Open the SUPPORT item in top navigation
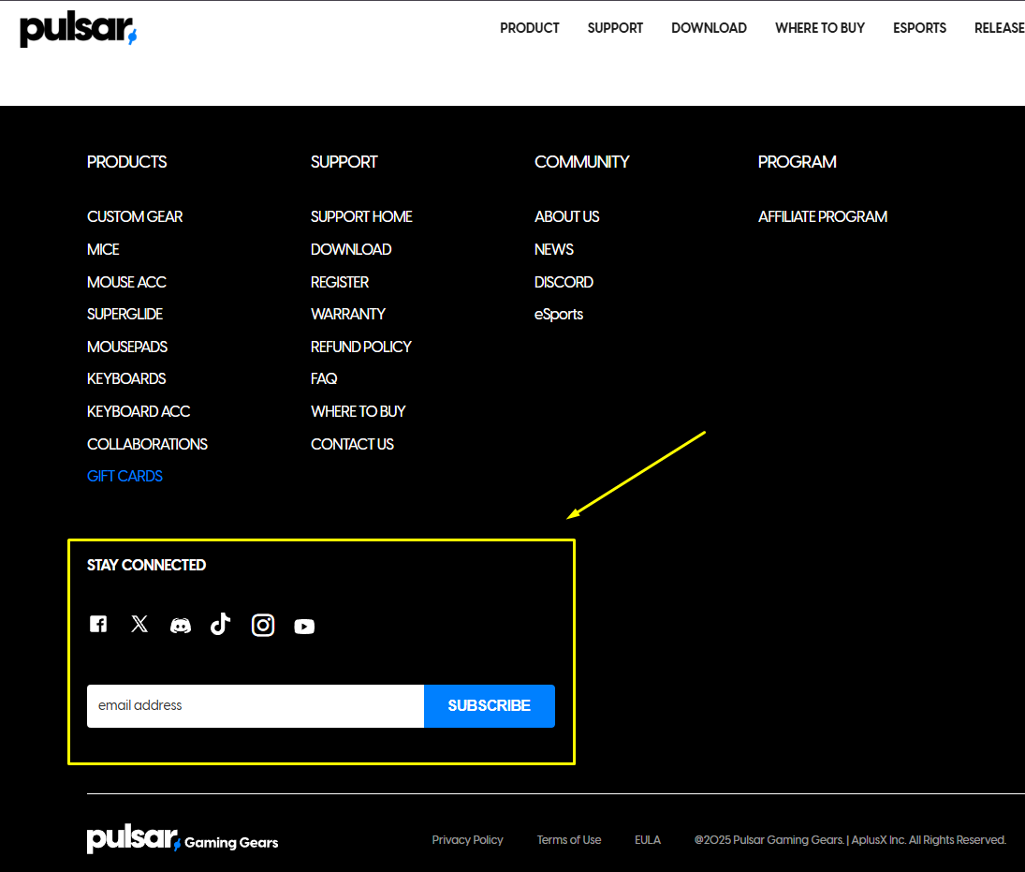This screenshot has width=1025, height=872. coord(615,28)
